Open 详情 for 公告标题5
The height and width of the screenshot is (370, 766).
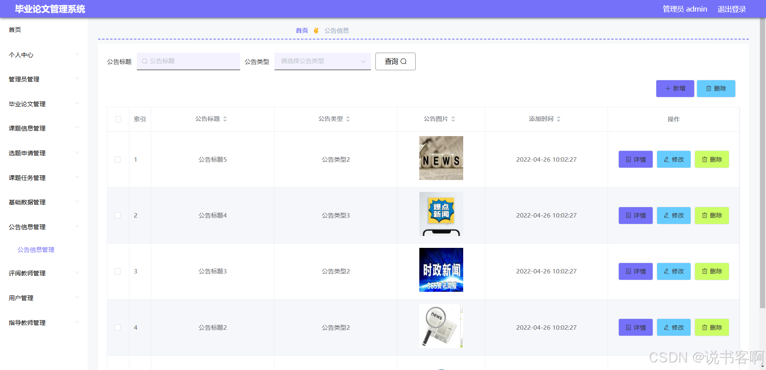(636, 159)
